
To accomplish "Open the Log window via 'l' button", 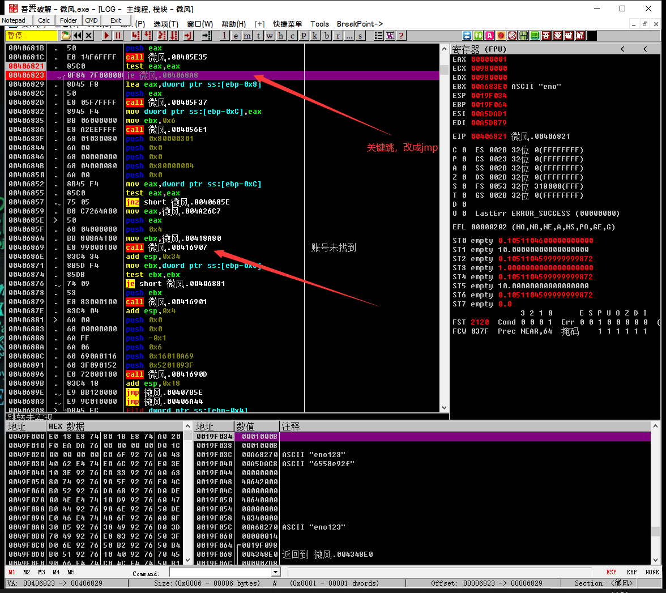I will [x=224, y=36].
